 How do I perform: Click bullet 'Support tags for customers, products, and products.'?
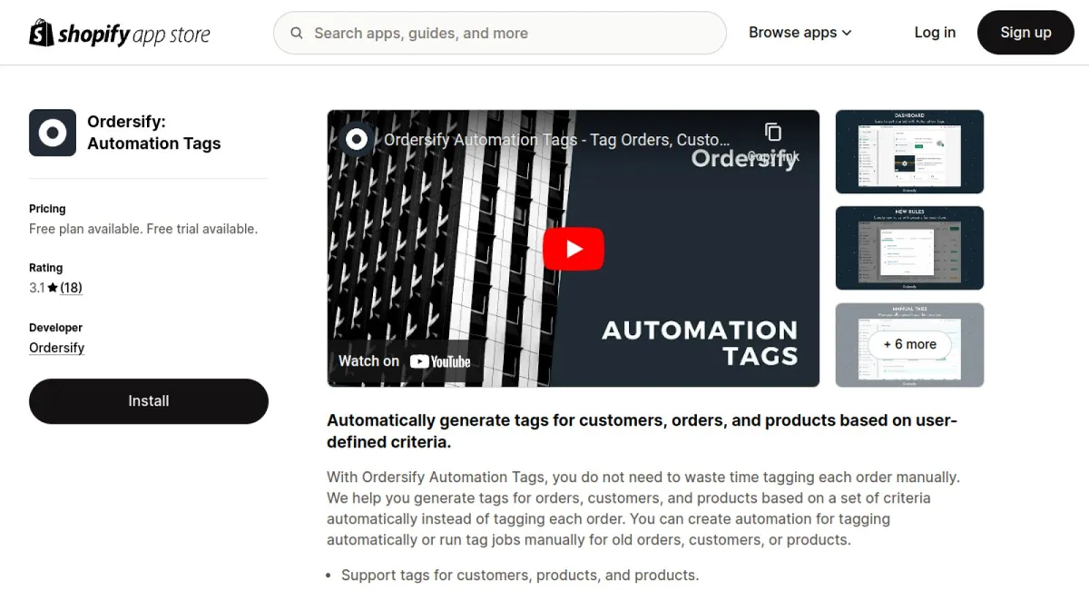click(x=520, y=575)
